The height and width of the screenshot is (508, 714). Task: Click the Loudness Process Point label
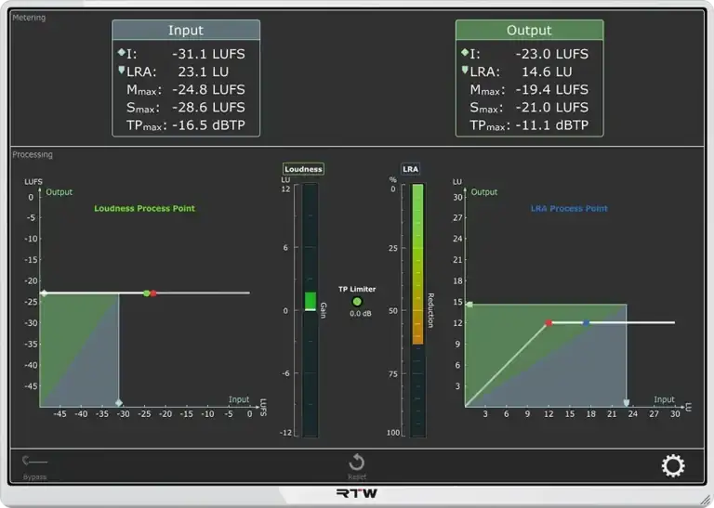click(x=144, y=208)
